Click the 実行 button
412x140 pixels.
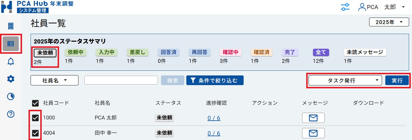(x=397, y=80)
